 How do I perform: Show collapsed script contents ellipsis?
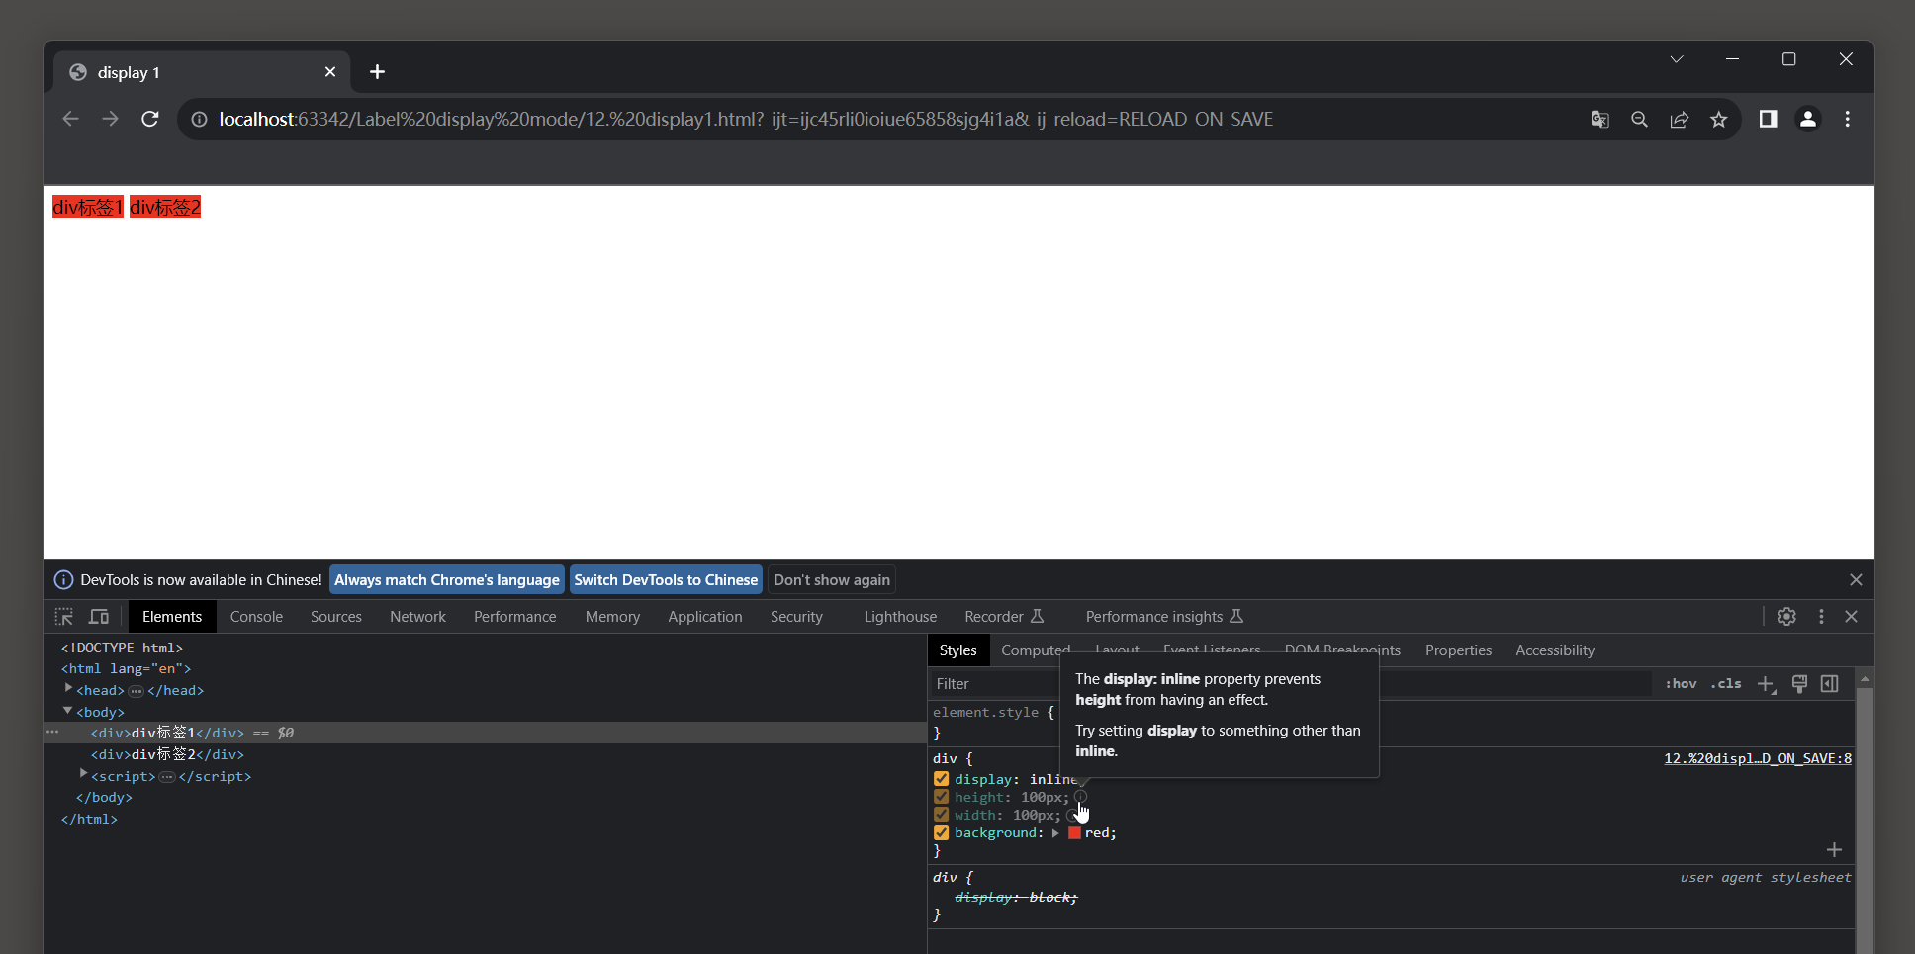pyautogui.click(x=167, y=777)
